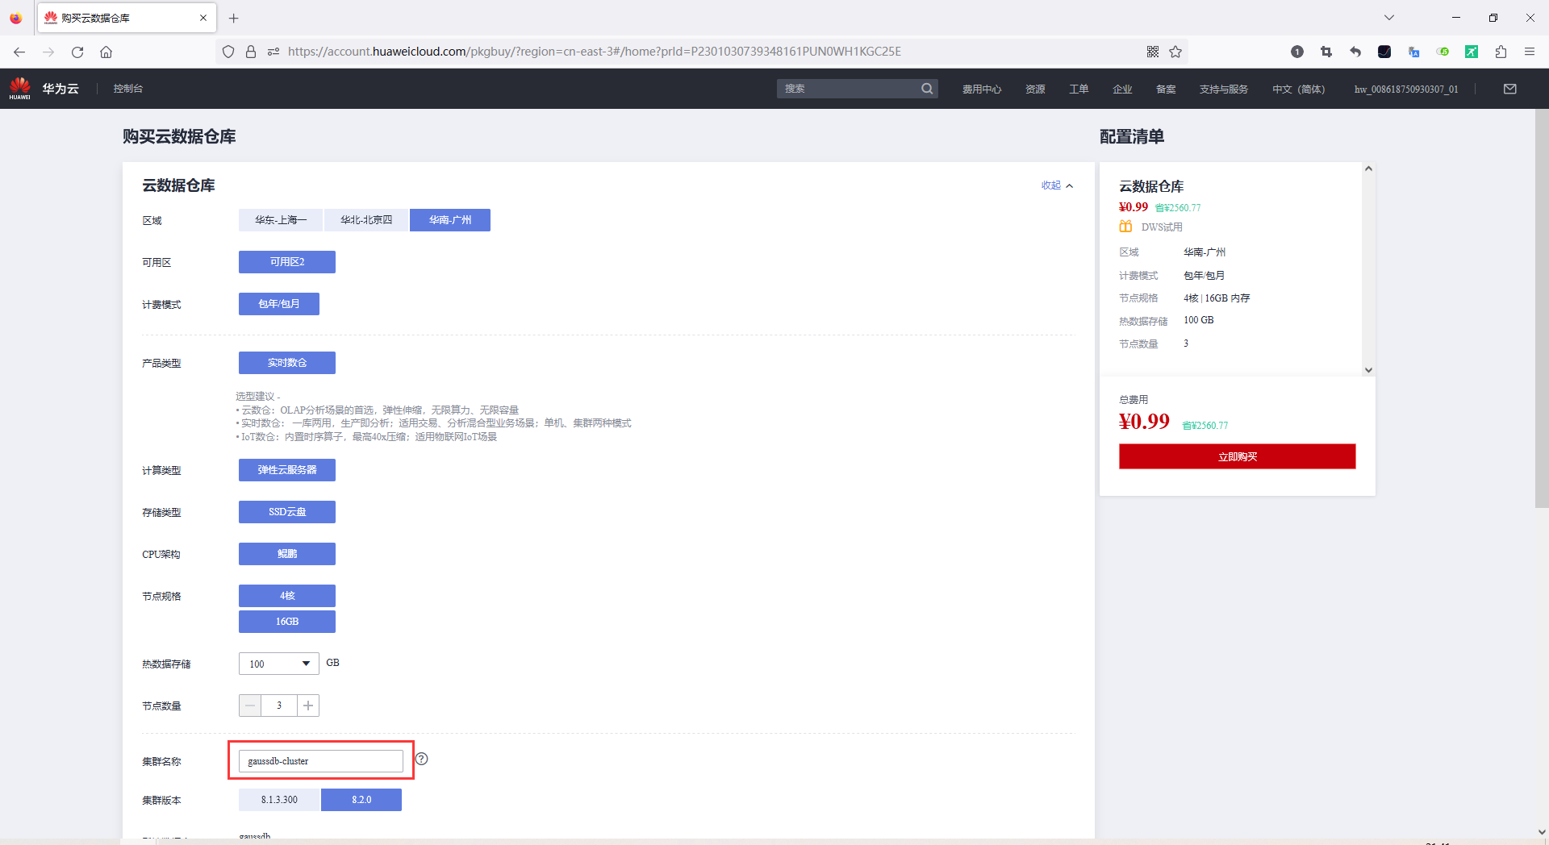1549x845 pixels.
Task: Choose cluster version 8.1.3.300
Action: [279, 800]
